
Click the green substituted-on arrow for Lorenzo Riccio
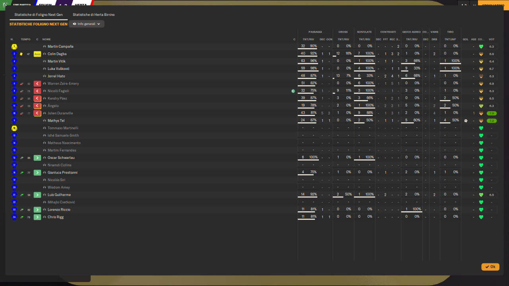click(37, 209)
